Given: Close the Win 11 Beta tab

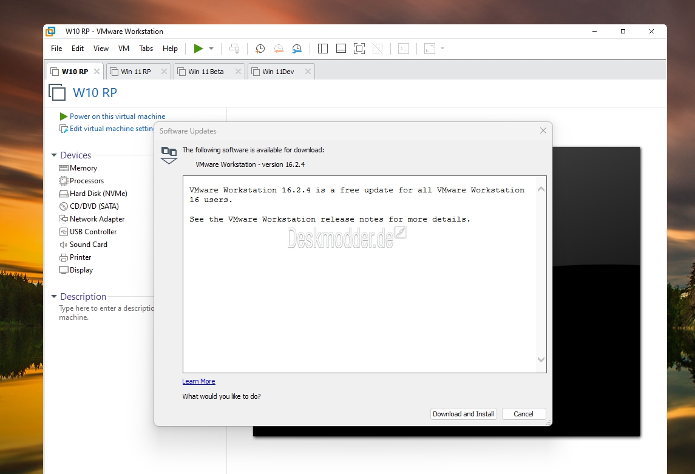Looking at the screenshot, I should tap(238, 72).
